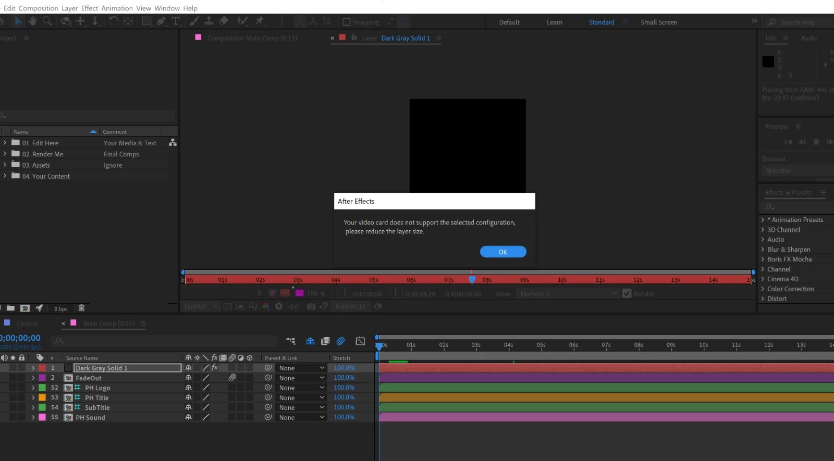Twirl open the FadeOut layer properties
Viewport: 834px width, 461px height.
(33, 378)
